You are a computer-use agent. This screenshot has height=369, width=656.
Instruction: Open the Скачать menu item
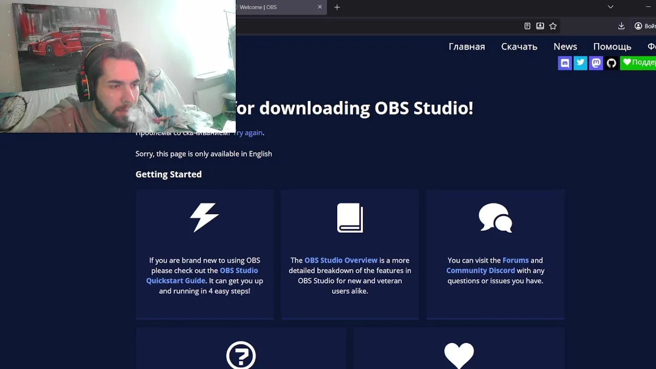(x=519, y=47)
